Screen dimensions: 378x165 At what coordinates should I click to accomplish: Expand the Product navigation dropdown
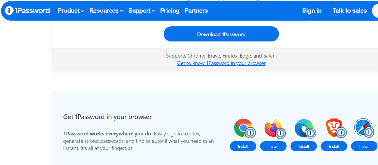coord(71,11)
